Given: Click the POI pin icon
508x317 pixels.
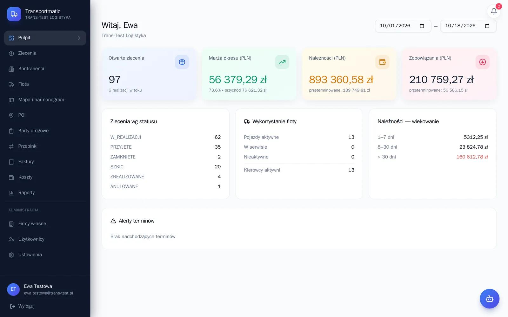Looking at the screenshot, I should click(x=11, y=115).
